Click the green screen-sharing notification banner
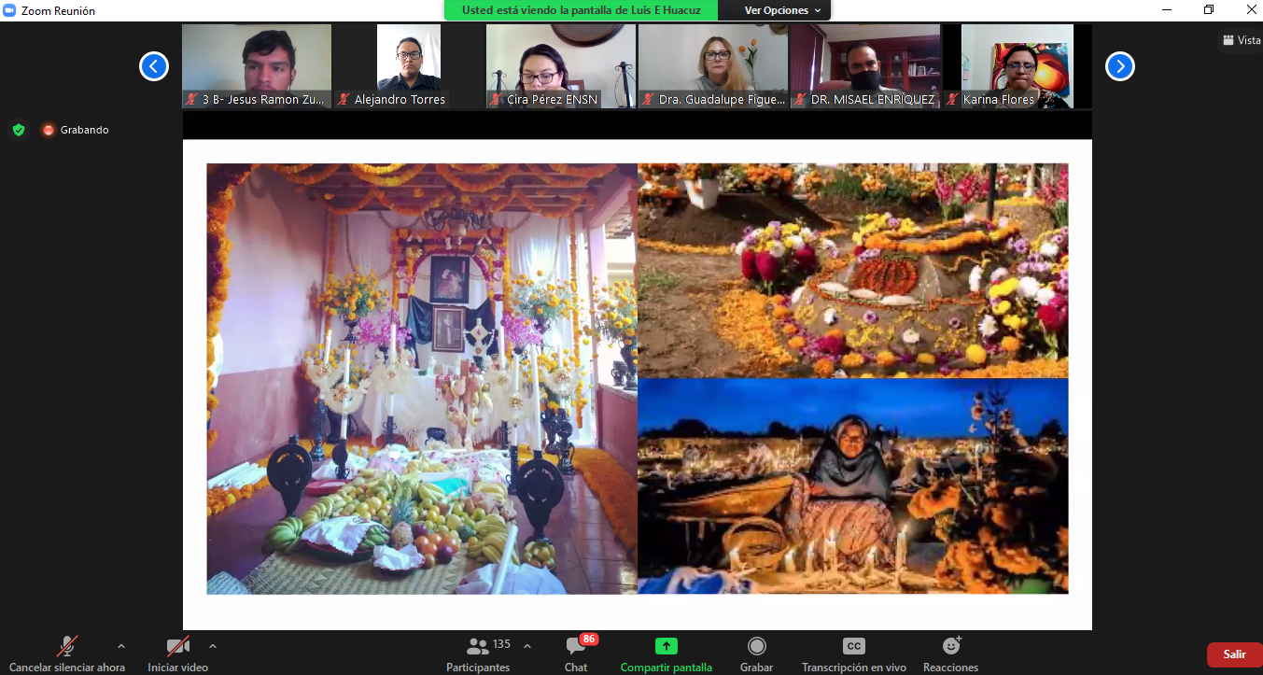 [581, 10]
